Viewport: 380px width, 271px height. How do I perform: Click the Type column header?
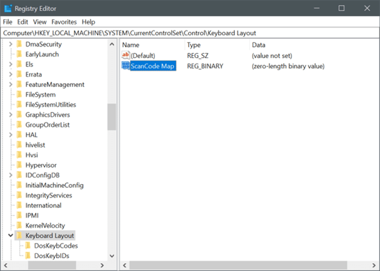217,45
